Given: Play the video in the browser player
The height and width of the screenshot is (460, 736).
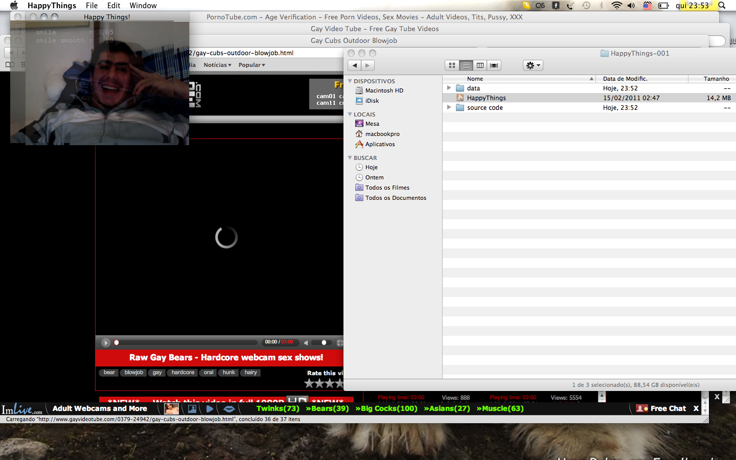Looking at the screenshot, I should pos(106,342).
